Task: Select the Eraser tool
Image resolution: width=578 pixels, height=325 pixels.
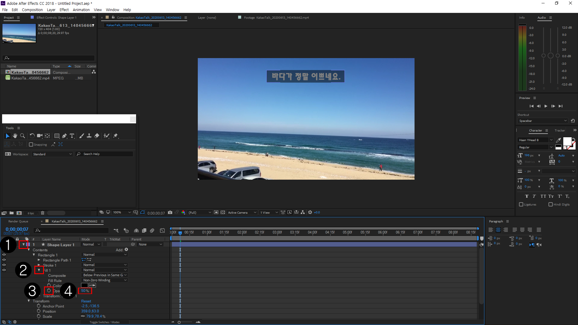Action: click(97, 136)
